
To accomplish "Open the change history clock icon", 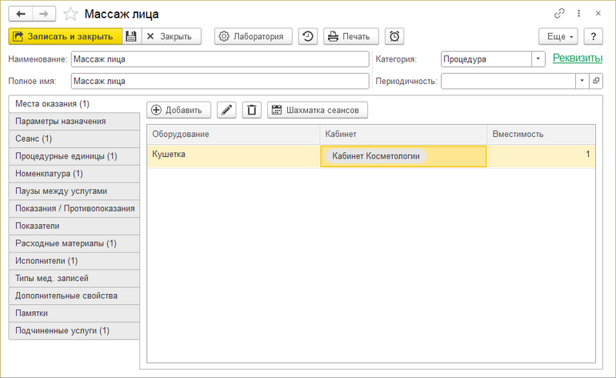I will [308, 36].
